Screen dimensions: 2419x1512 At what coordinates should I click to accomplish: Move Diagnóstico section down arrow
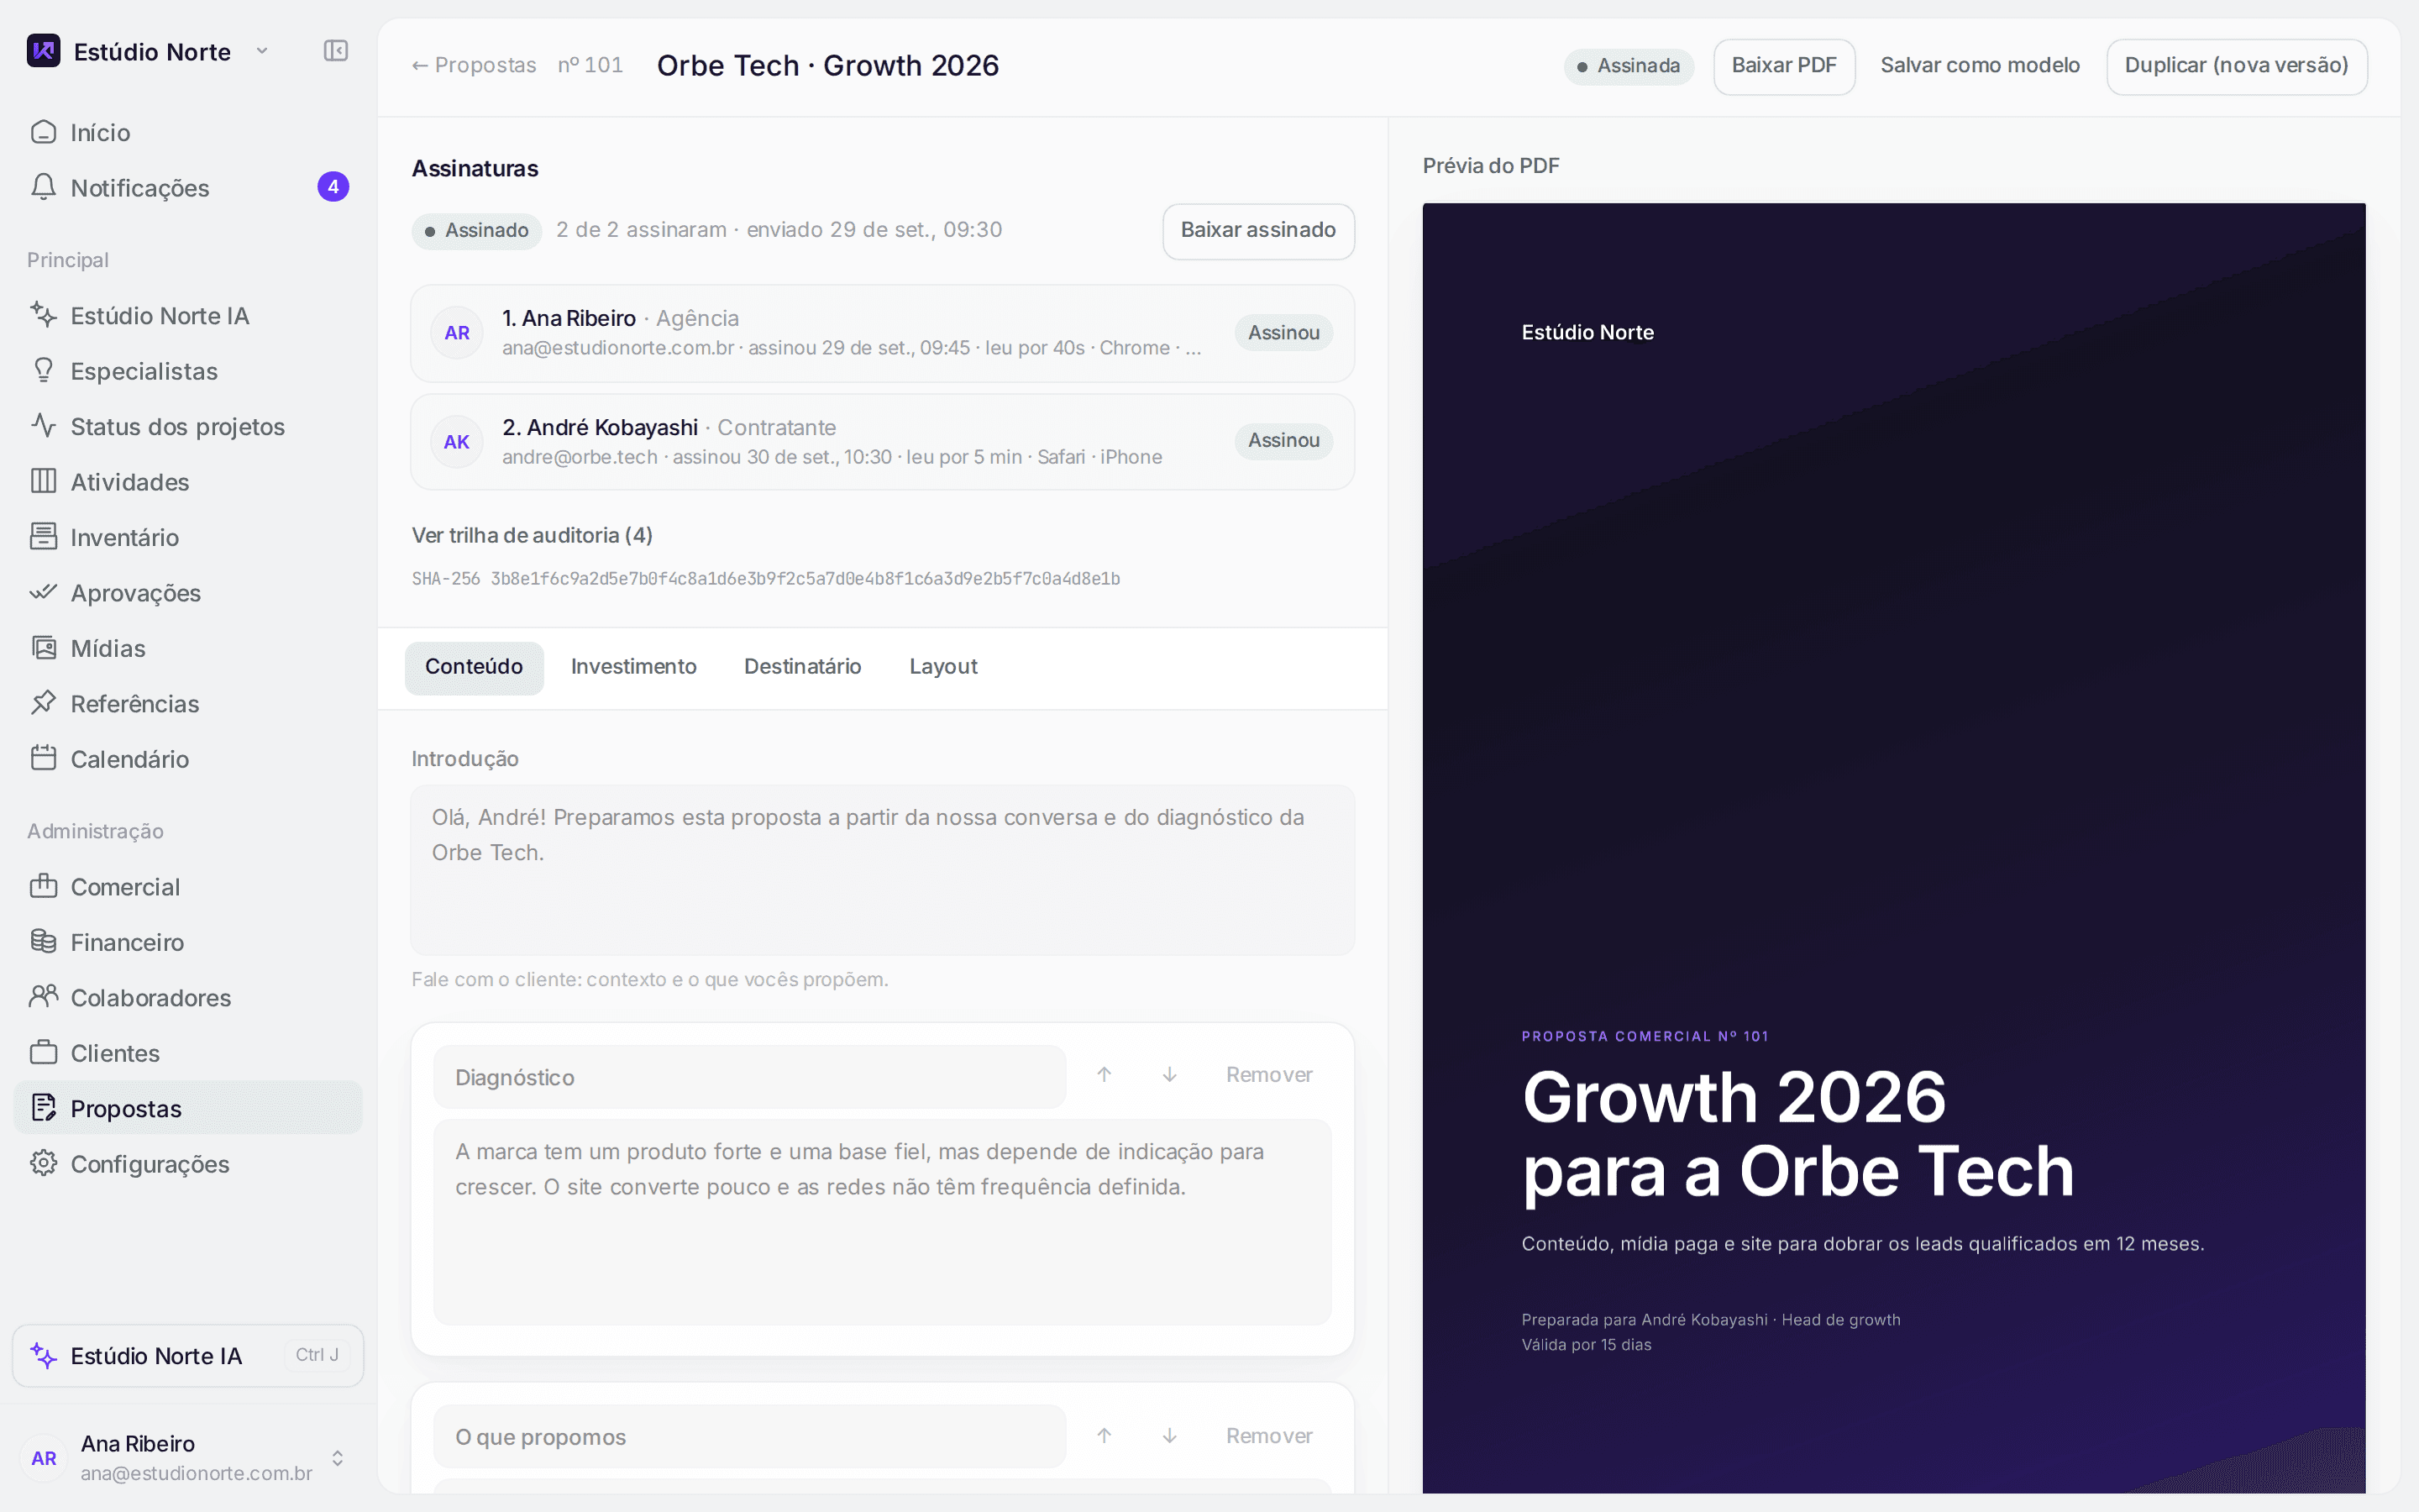coord(1169,1075)
